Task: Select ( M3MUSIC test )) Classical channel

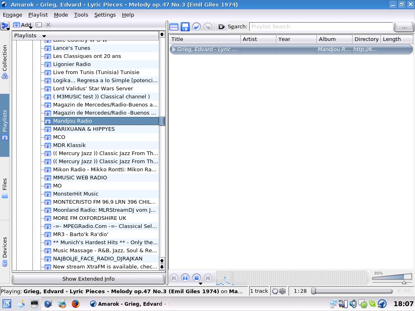Action: tap(101, 96)
